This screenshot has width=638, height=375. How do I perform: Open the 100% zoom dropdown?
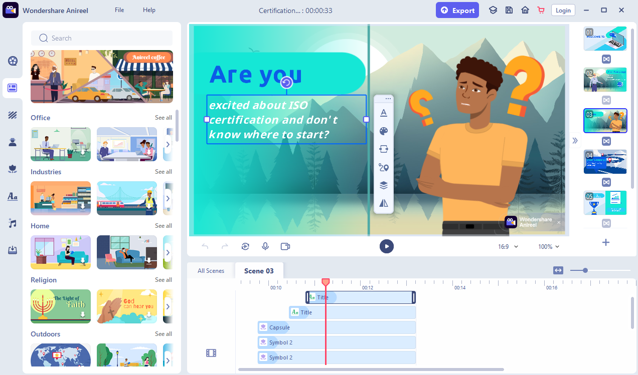[x=549, y=247]
